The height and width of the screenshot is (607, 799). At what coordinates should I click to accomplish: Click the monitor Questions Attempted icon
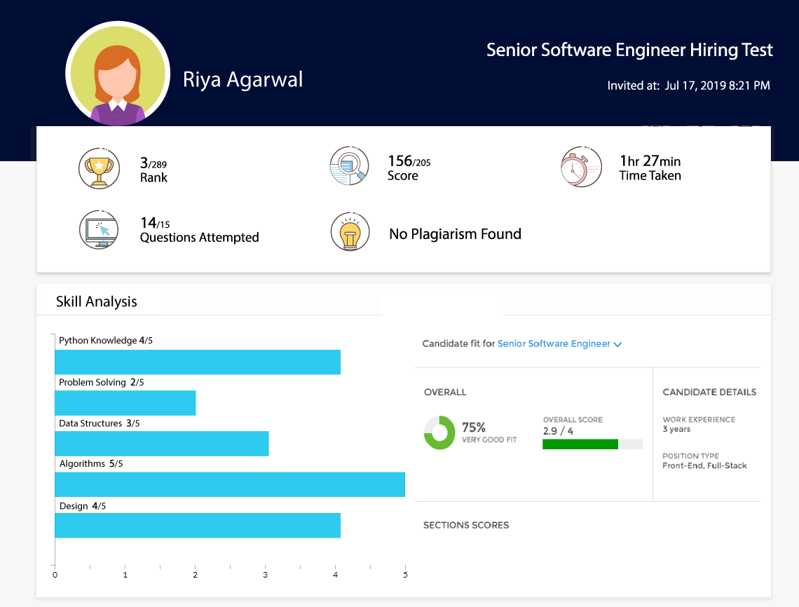[x=98, y=229]
